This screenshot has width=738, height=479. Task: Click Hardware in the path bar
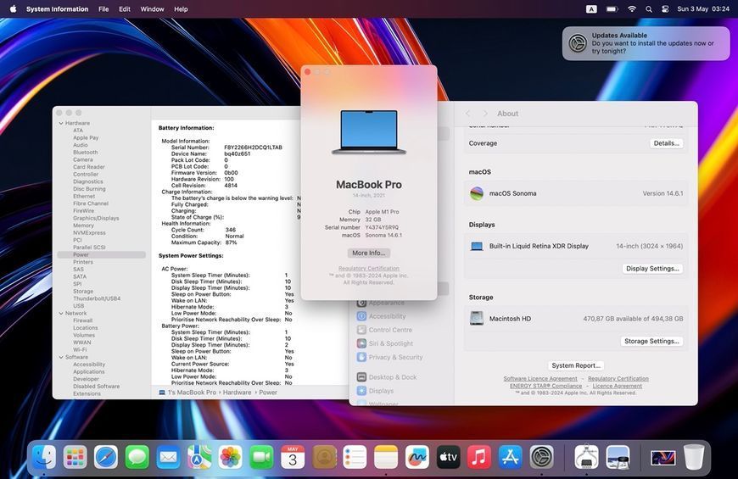tap(237, 392)
